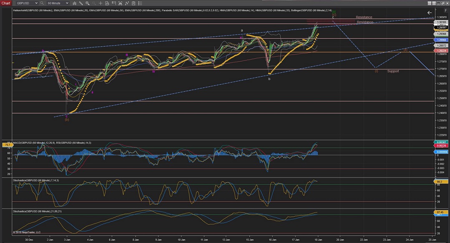Viewport: 450px width, 243px height.
Task: Click the 1.30165 price marker on axis
Action: pyautogui.click(x=441, y=22)
